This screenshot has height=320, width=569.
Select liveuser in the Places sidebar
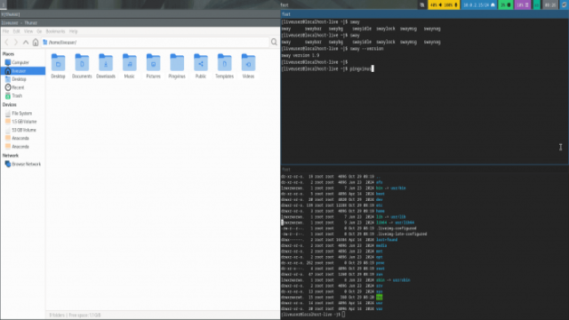(23, 71)
